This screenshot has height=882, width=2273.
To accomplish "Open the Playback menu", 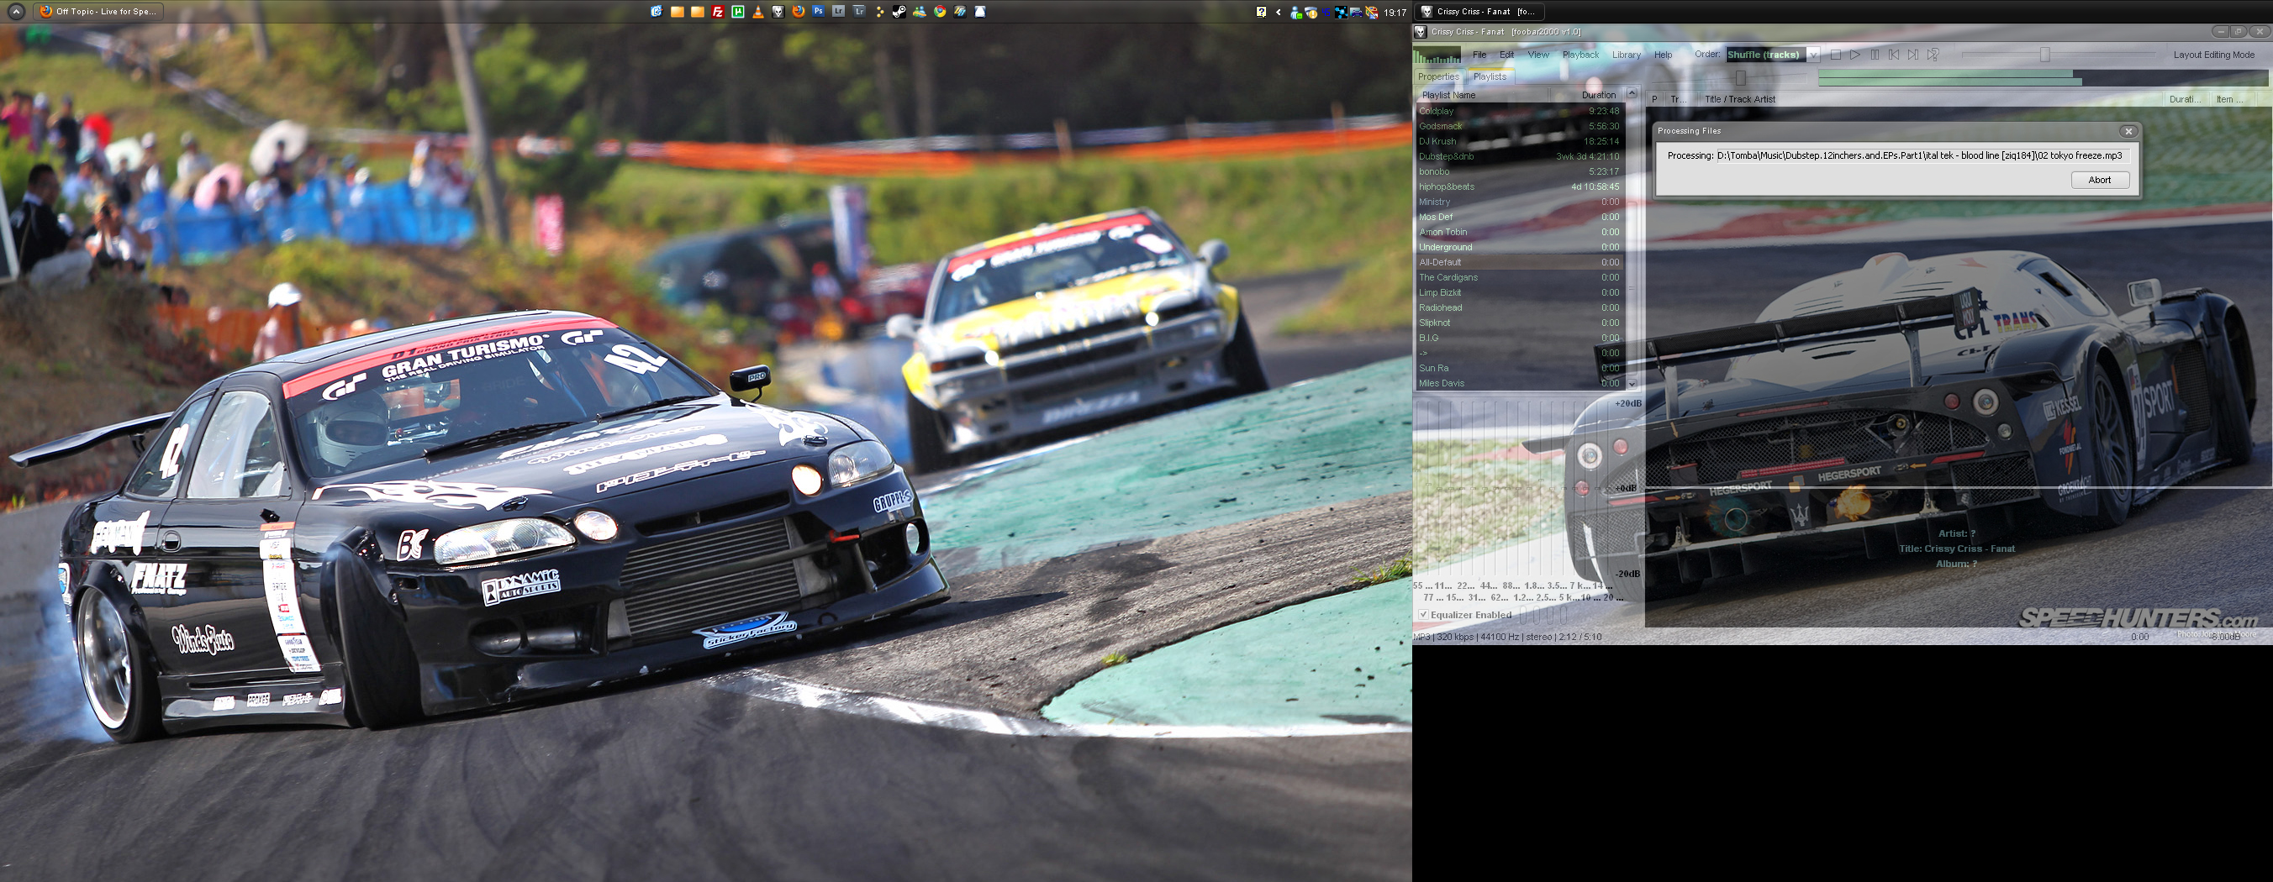I will point(1580,55).
